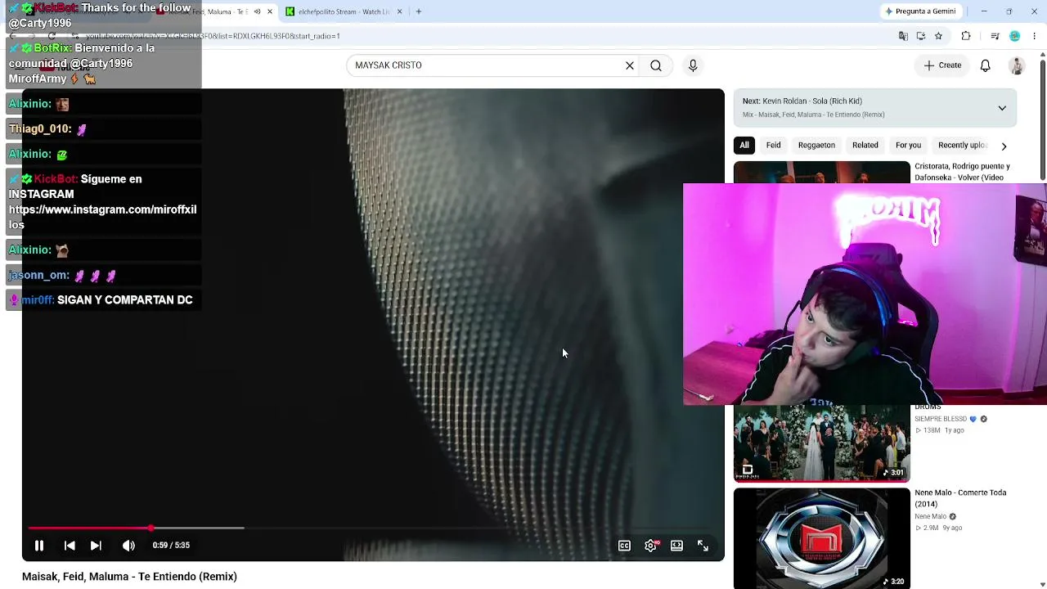
Task: Expand the Next: Kevin Roldan playlist panel
Action: (x=1001, y=108)
